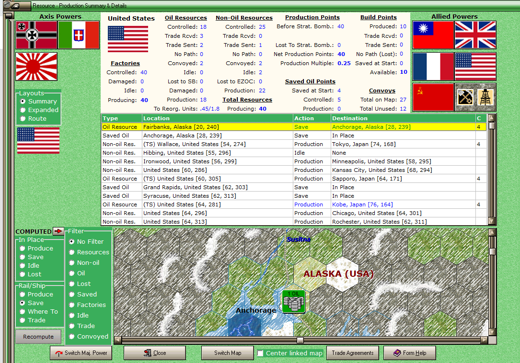The image size is (520, 363).
Task: Sort table by Type column header
Action: click(x=122, y=118)
